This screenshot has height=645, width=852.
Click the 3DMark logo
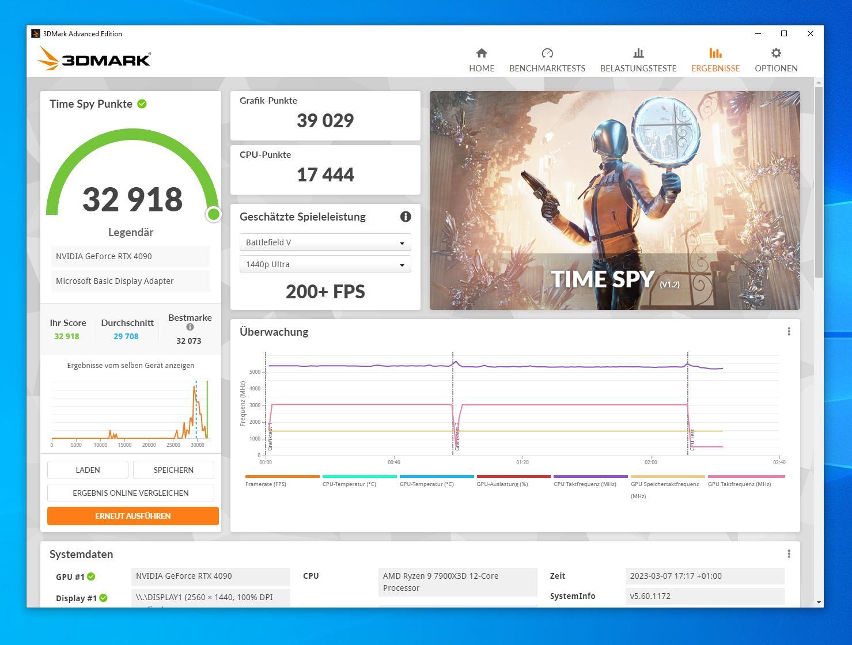point(94,59)
